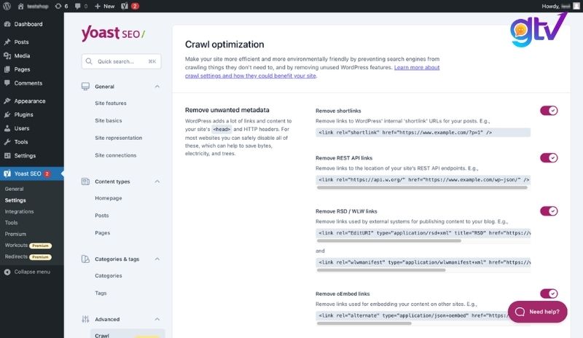Click the New plus button in admin bar
This screenshot has width=583, height=338.
[x=104, y=7]
